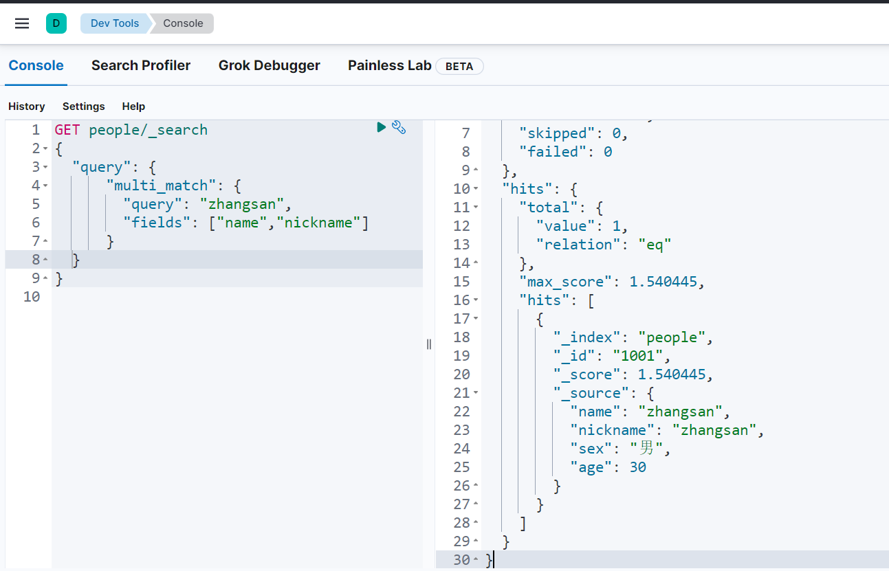Collapse the "query" block at line 3
Image resolution: width=889 pixels, height=571 pixels.
click(x=45, y=168)
